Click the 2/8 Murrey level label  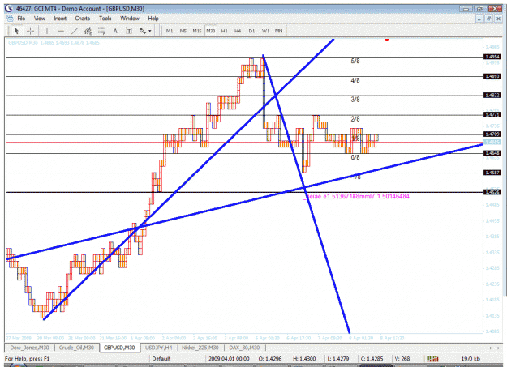pos(355,119)
